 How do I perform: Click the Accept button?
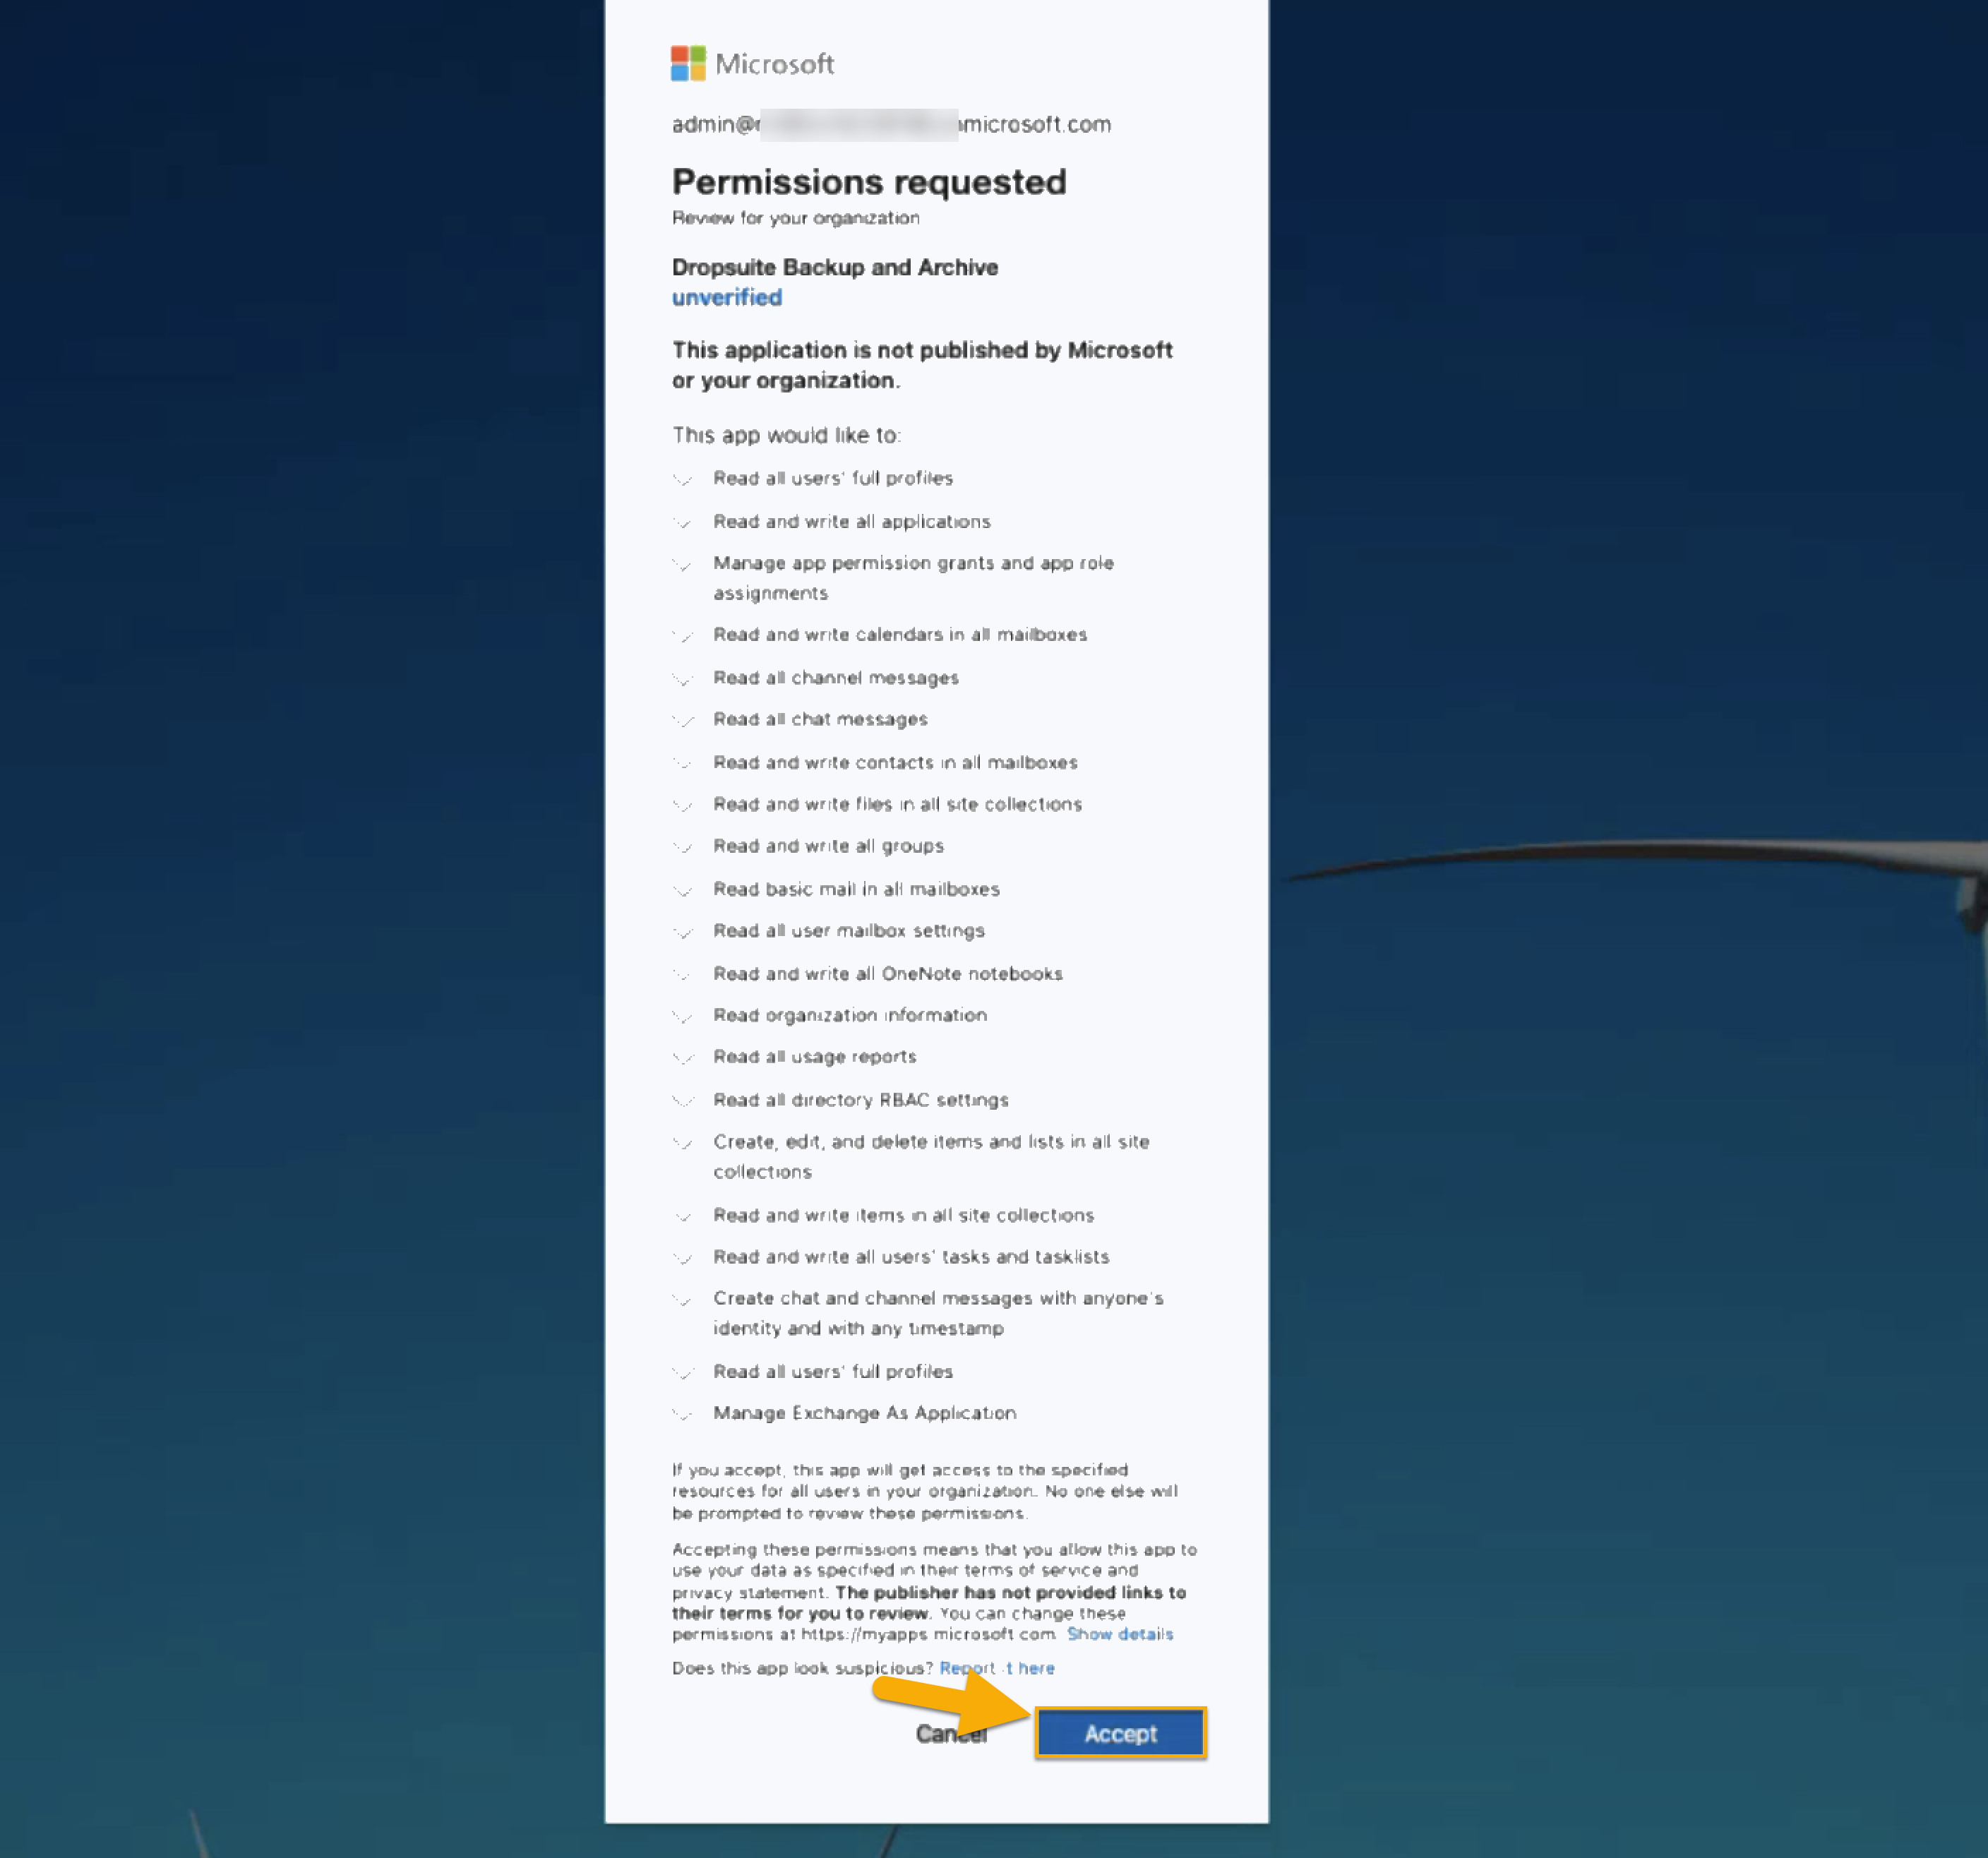pyautogui.click(x=1120, y=1733)
